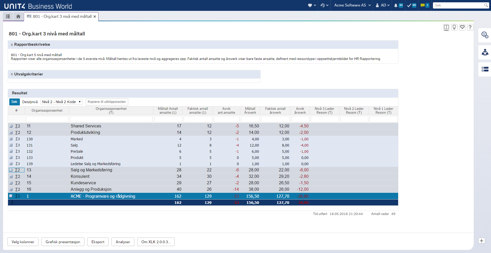
Task: Click filter field under Organisasjonsenhet code column
Action: (47, 119)
